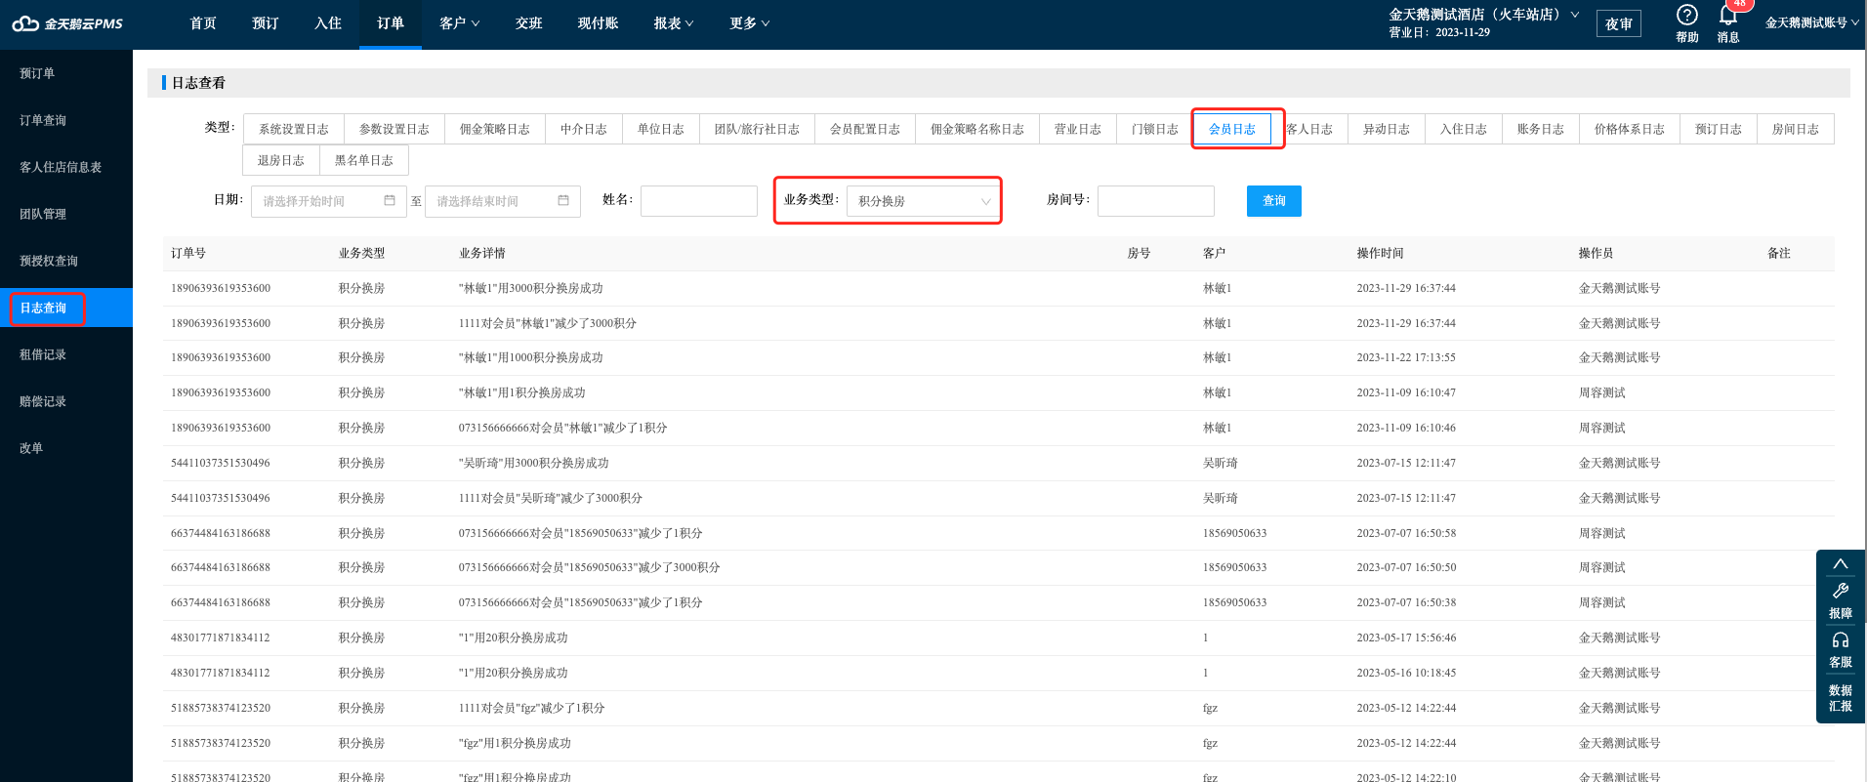Switch to 价格体系日志 tab
Image resolution: width=1867 pixels, height=782 pixels.
coord(1630,129)
